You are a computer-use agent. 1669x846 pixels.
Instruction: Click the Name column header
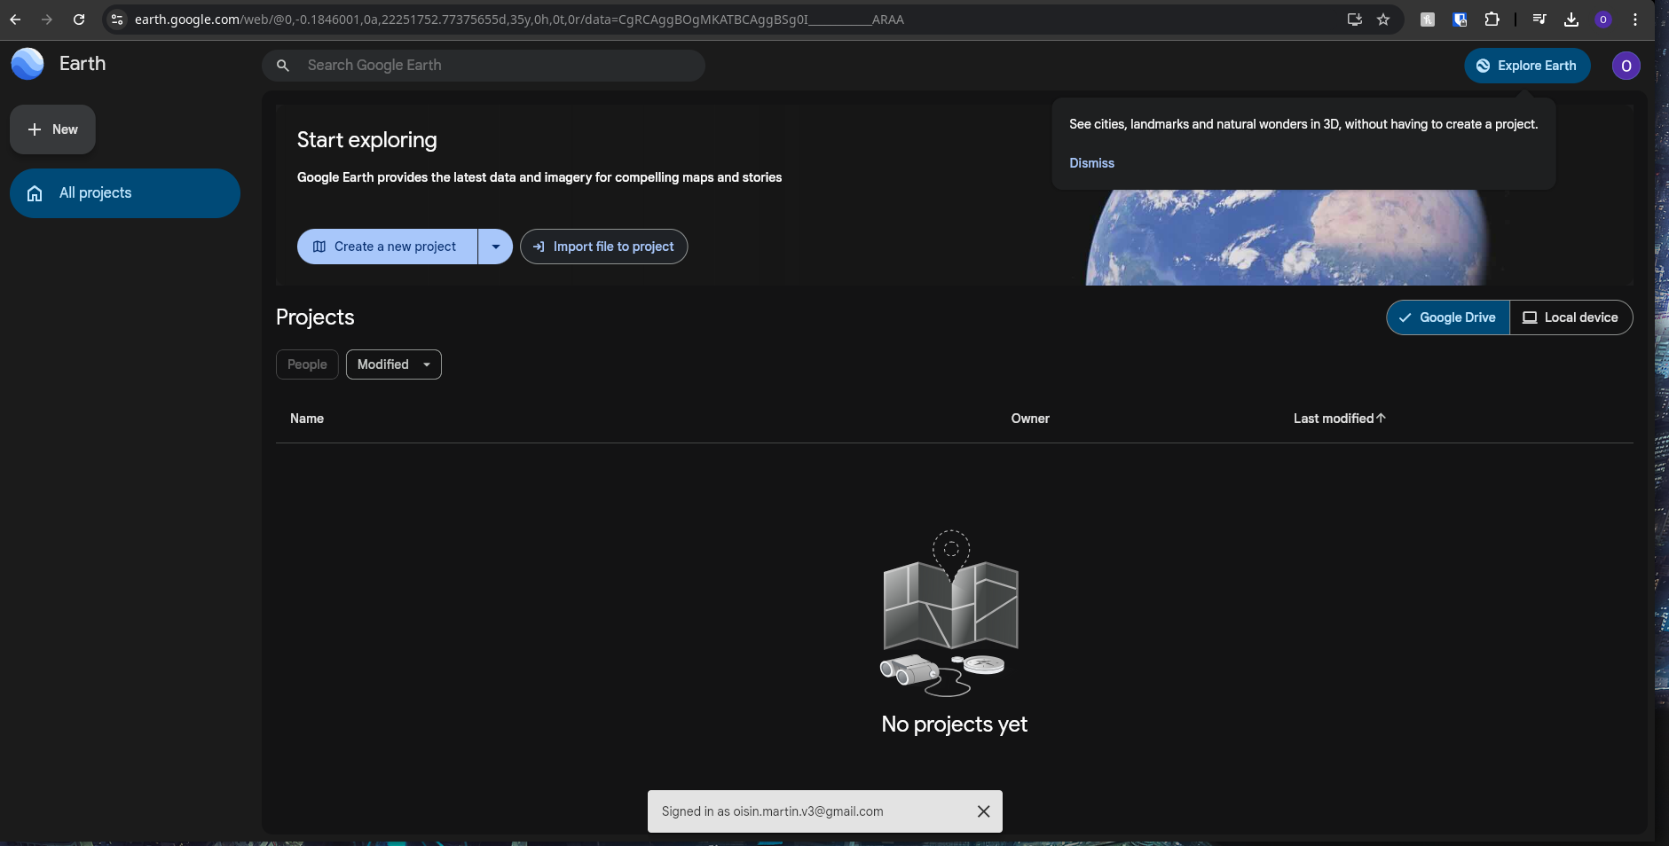[x=307, y=419]
